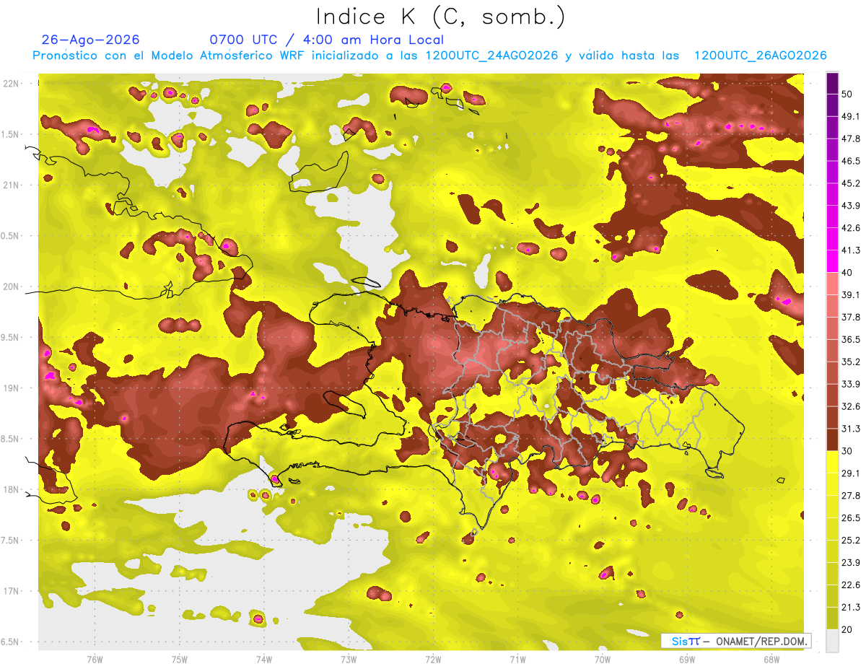
Task: Select the date text "26-Ago-2026"
Action: (x=90, y=40)
